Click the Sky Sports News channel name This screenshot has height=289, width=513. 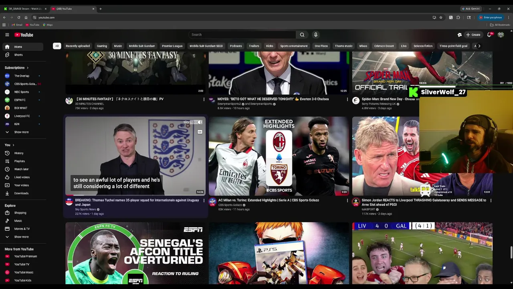(x=85, y=210)
